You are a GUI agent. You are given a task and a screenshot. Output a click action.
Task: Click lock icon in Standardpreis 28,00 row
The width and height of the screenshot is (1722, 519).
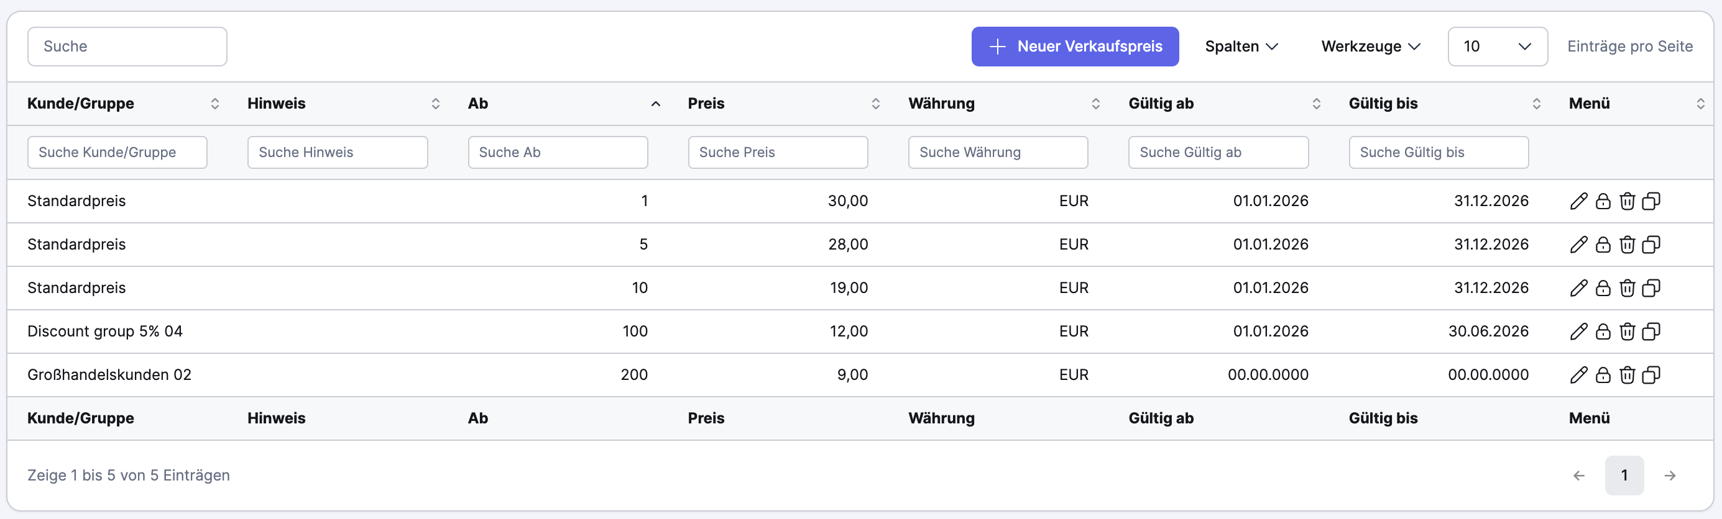[1603, 245]
